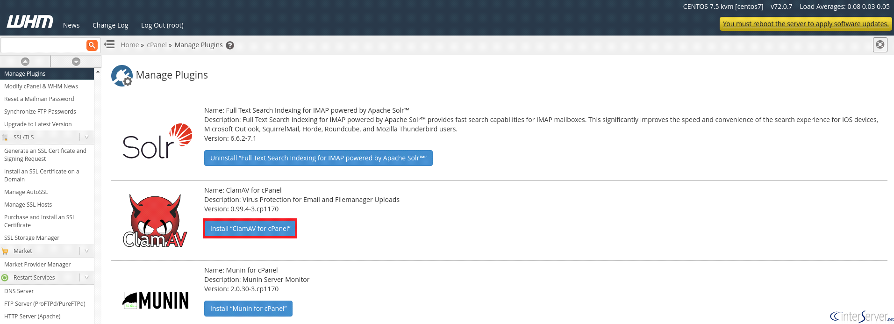The height and width of the screenshot is (324, 894).
Task: Click 'Name: Munin for cPanel' text
Action: [241, 270]
